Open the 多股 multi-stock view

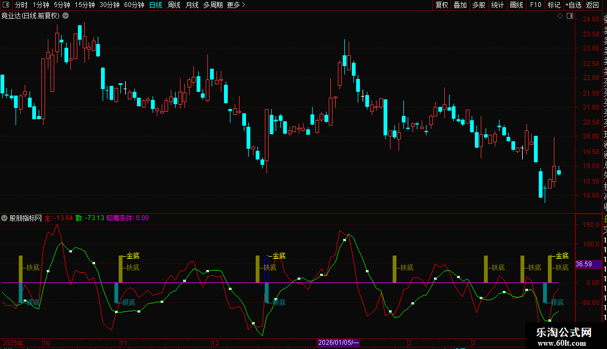click(x=479, y=5)
